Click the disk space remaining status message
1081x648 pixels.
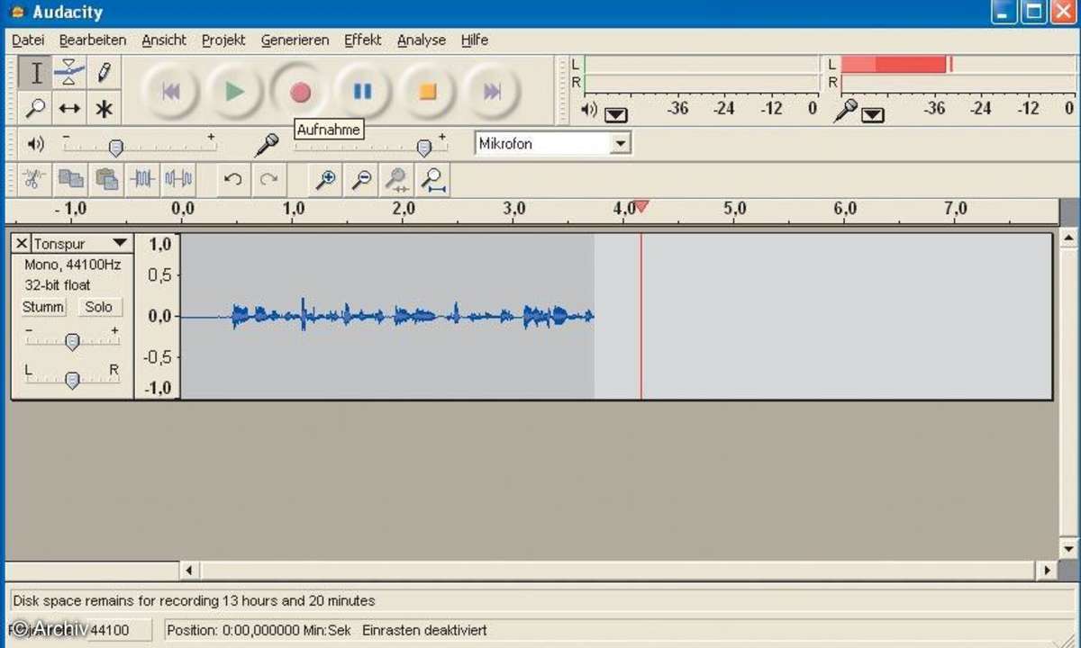pyautogui.click(x=194, y=600)
